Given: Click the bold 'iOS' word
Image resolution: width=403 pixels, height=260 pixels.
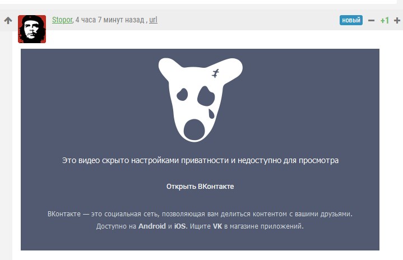Looking at the screenshot, I should (180, 226).
